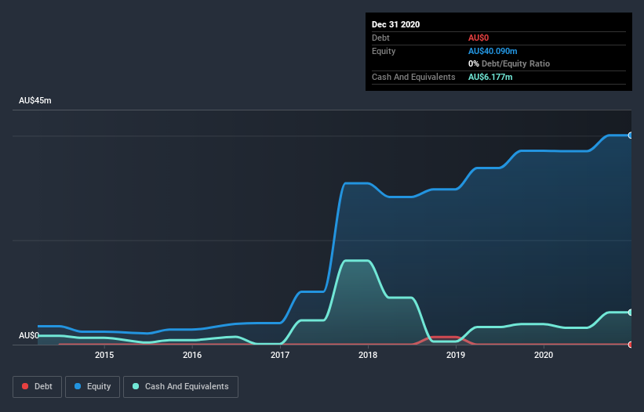Click the 2018 x-axis label
The image size is (644, 412).
(368, 355)
